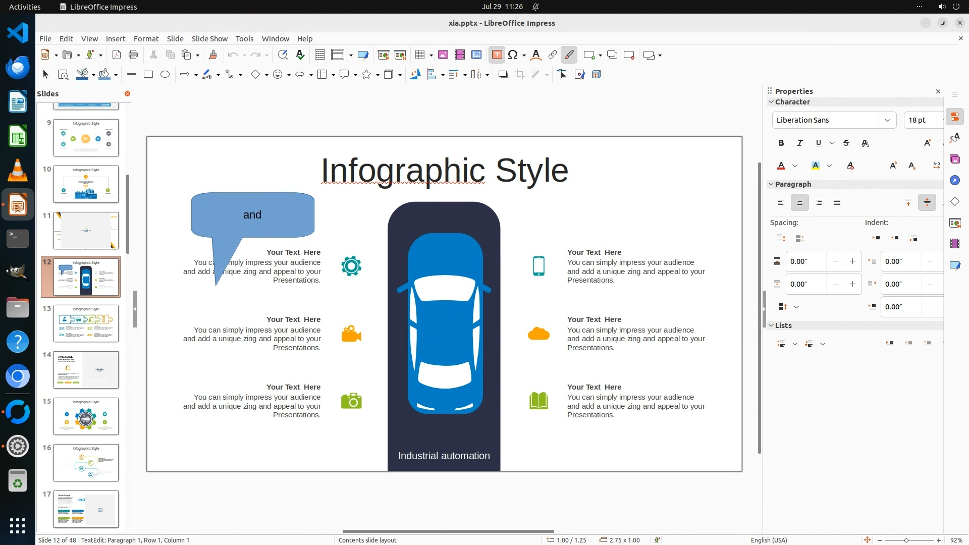Click the Toggle Shadow icon in toolbar
This screenshot has height=545, width=969.
[503, 75]
